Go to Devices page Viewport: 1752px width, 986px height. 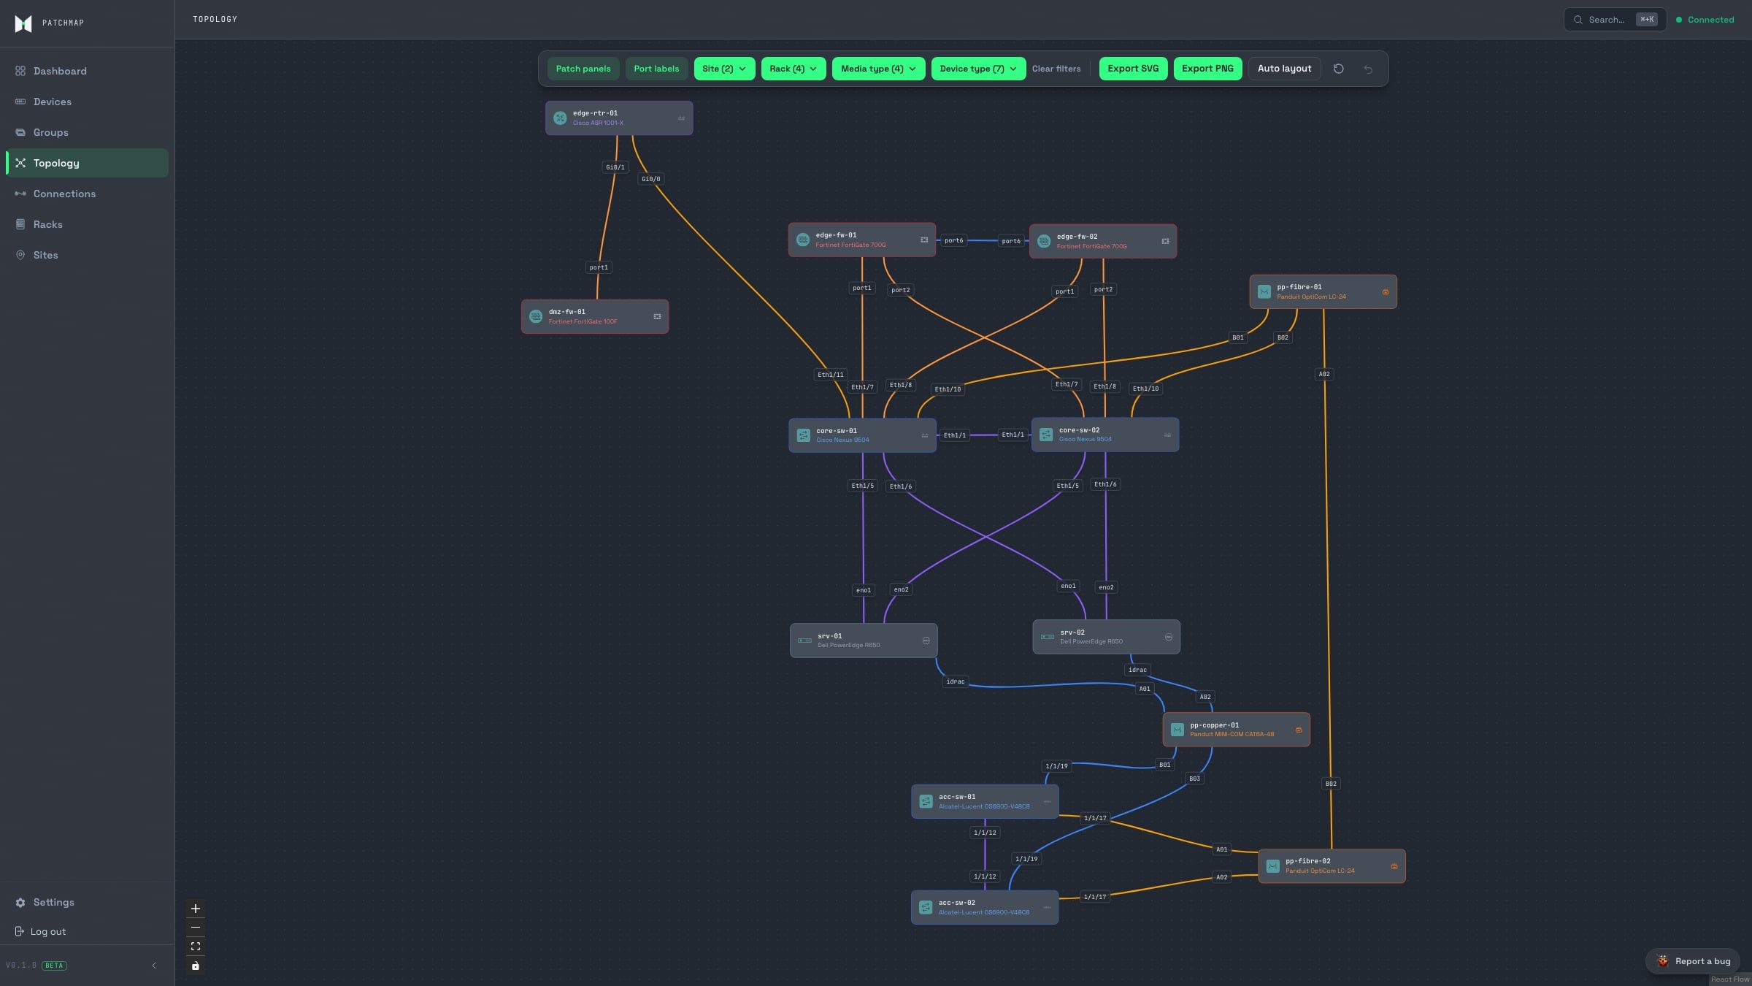click(x=87, y=102)
